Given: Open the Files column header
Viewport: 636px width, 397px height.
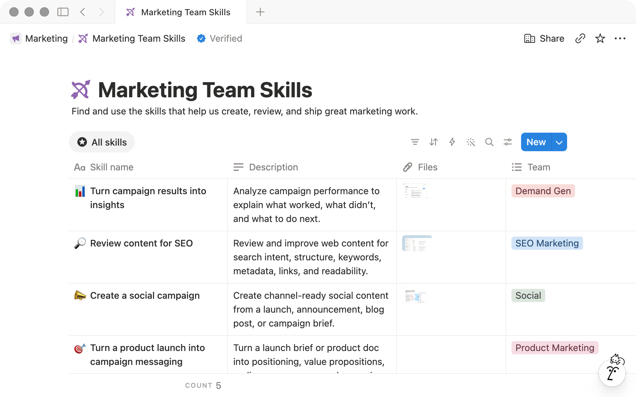Looking at the screenshot, I should coord(451,167).
